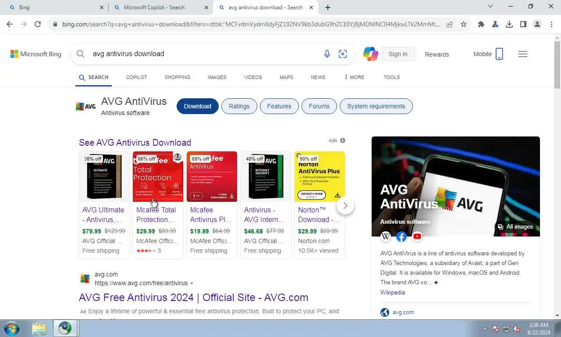Bookmark this page with the star icon

coord(464,25)
